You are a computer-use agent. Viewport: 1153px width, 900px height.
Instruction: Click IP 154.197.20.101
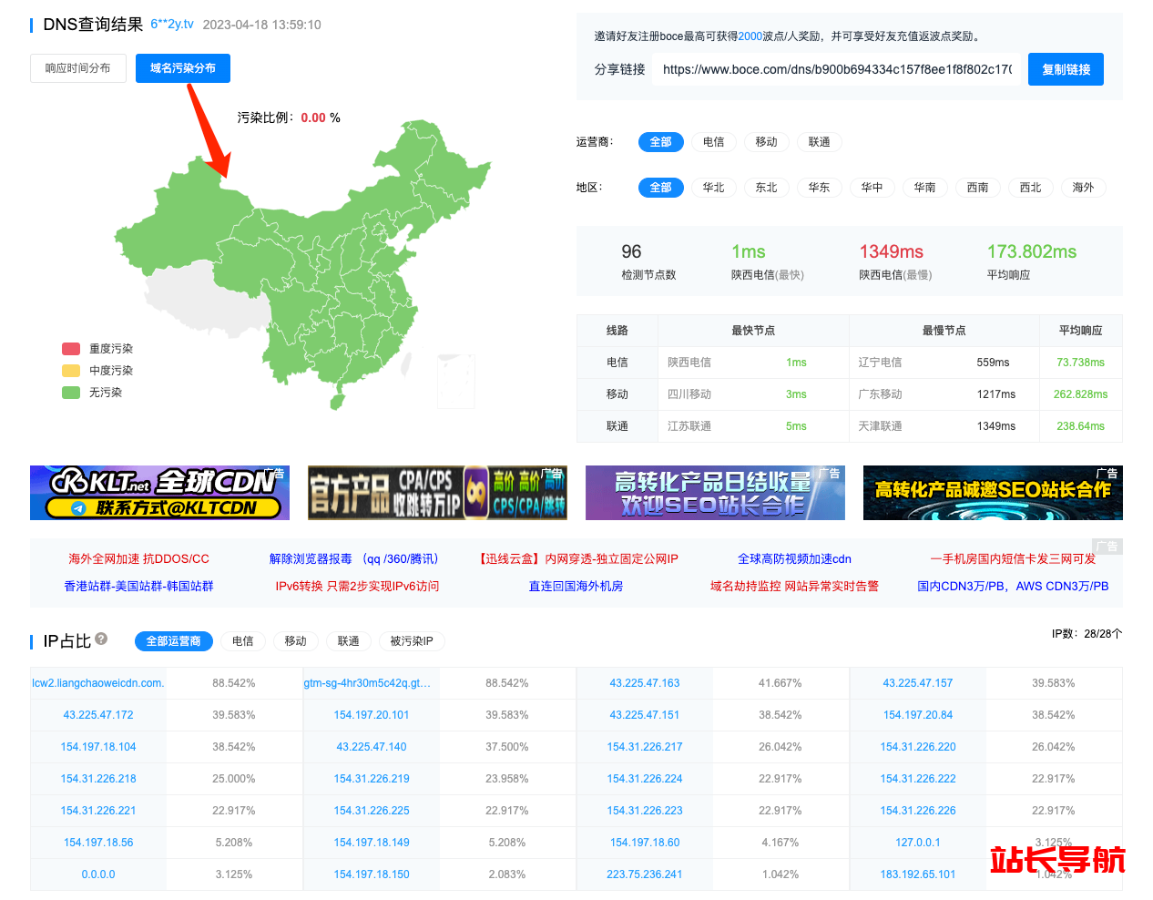[372, 715]
